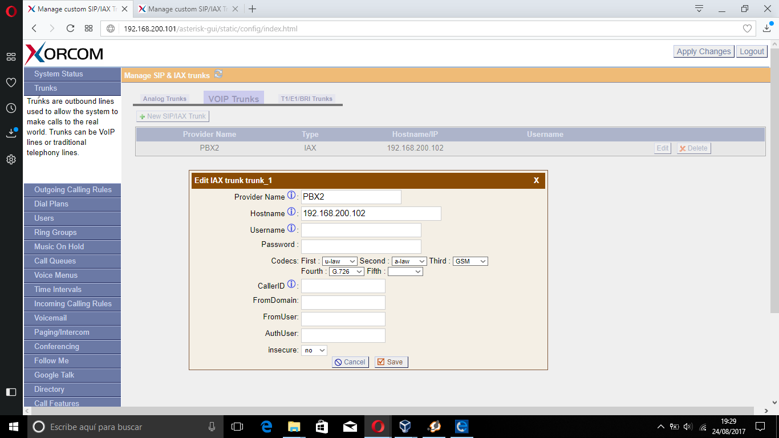
Task: Save the edited IAX trunk
Action: click(391, 362)
